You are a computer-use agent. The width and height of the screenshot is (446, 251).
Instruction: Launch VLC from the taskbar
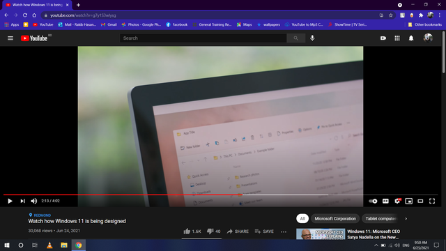49,245
